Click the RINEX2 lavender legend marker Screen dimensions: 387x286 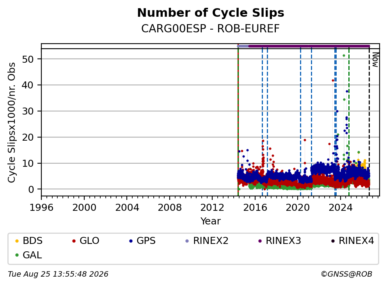tap(187, 241)
